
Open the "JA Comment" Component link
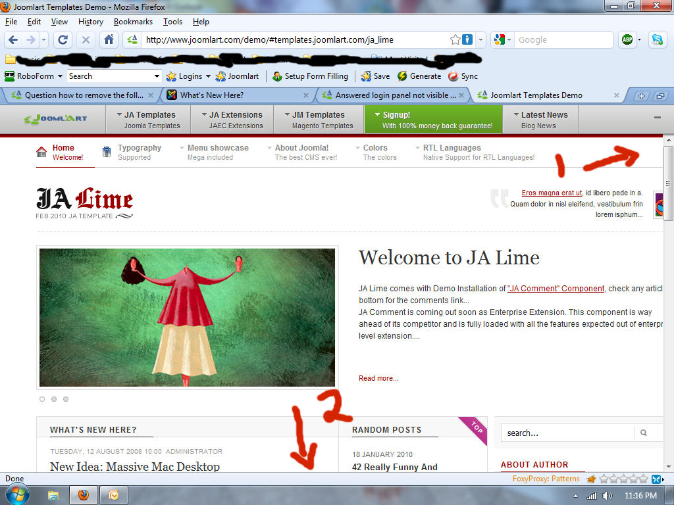(x=556, y=289)
